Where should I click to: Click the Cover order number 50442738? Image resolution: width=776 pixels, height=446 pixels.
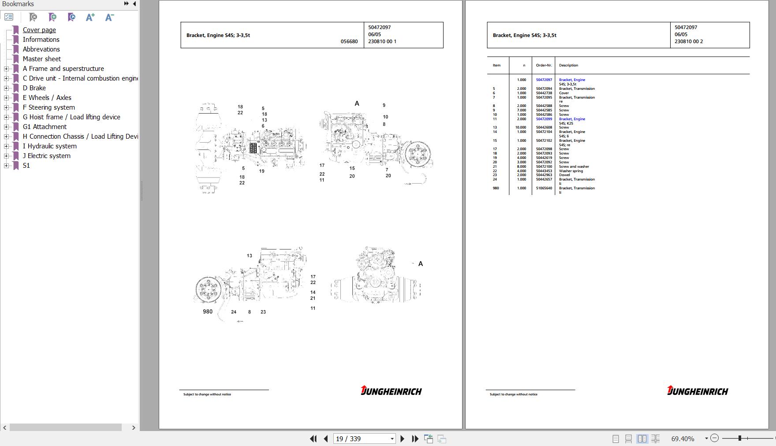tap(544, 93)
